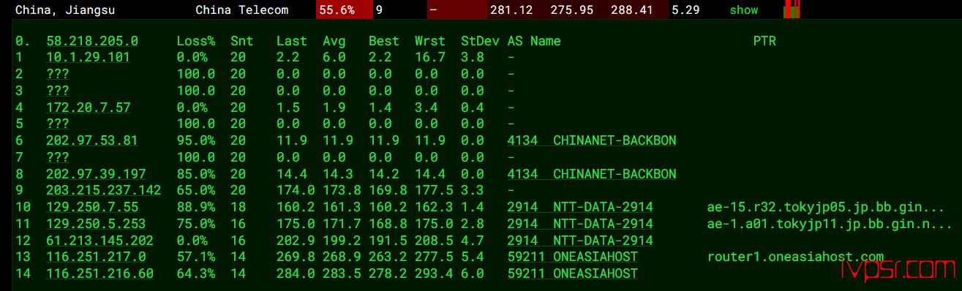This screenshot has height=291, width=962.
Task: Click the 57.1% loss value on hop 13
Action: point(196,257)
